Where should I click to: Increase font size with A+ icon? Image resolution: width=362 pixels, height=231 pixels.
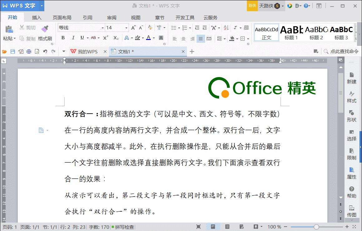(x=133, y=28)
